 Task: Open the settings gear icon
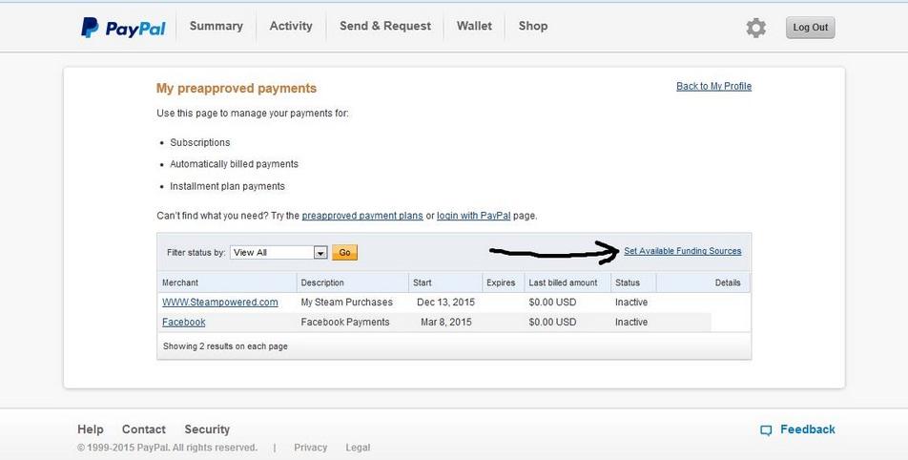click(755, 28)
